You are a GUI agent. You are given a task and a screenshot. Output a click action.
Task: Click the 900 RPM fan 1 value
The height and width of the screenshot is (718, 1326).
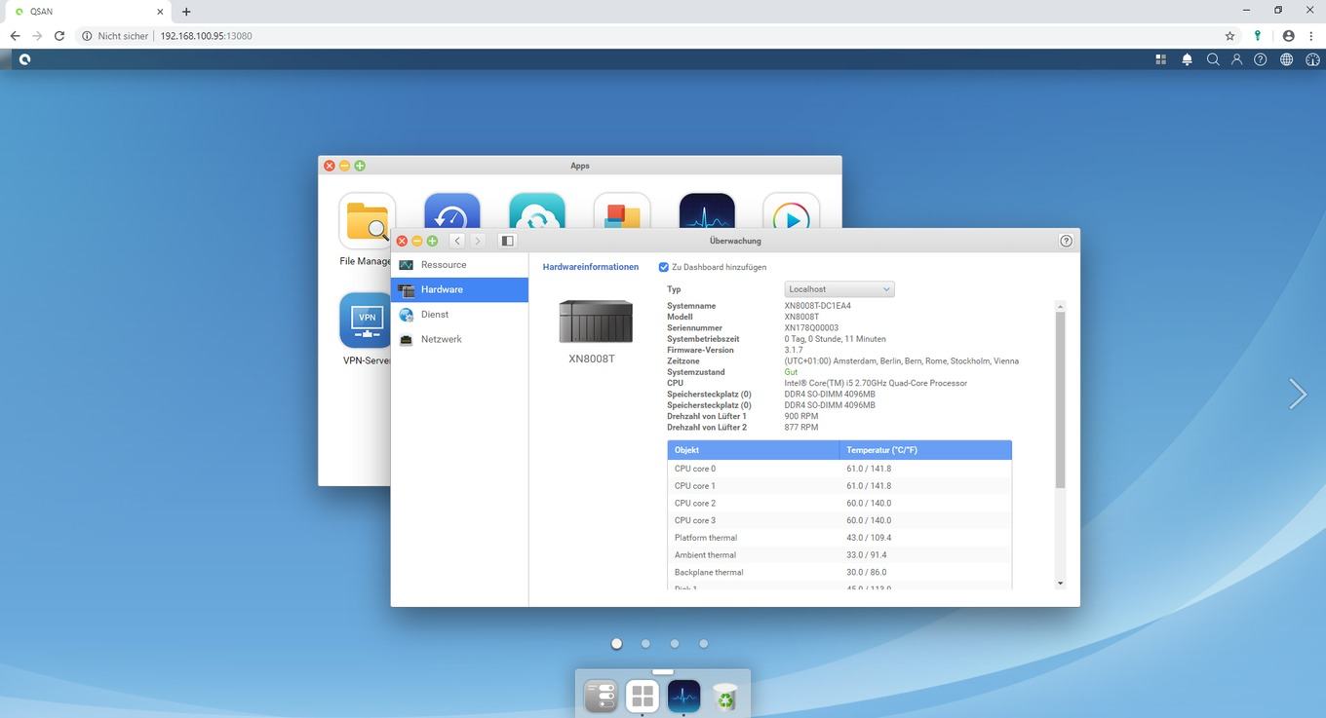click(801, 416)
